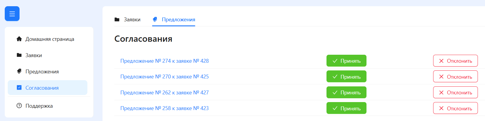Viewport: 485px width, 121px height.
Task: Open link Предложение № 262 к заявке № 427
Action: pos(164,93)
